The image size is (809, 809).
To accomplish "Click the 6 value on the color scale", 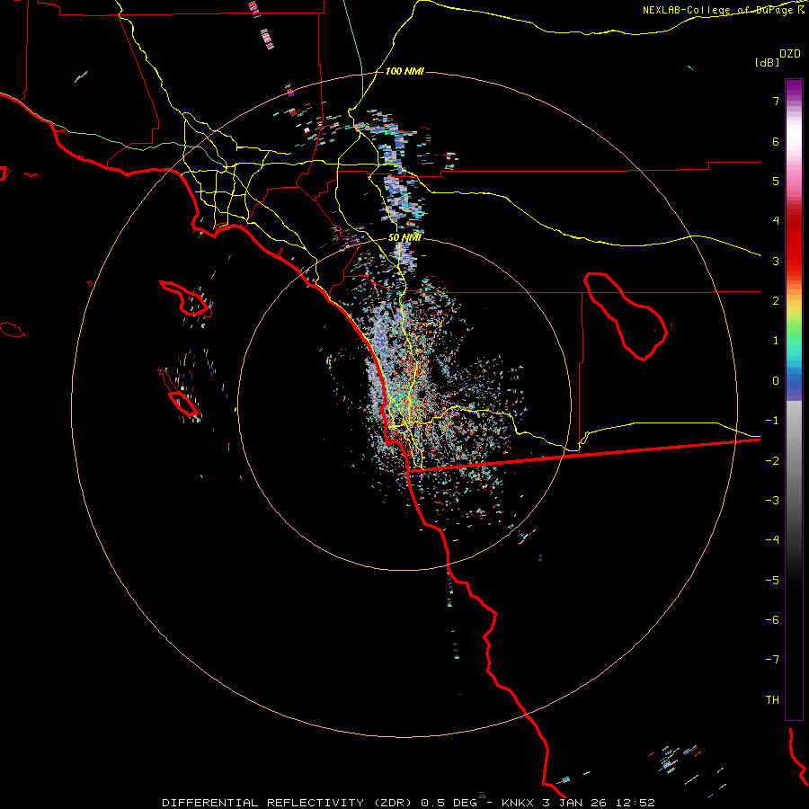I will (x=776, y=141).
